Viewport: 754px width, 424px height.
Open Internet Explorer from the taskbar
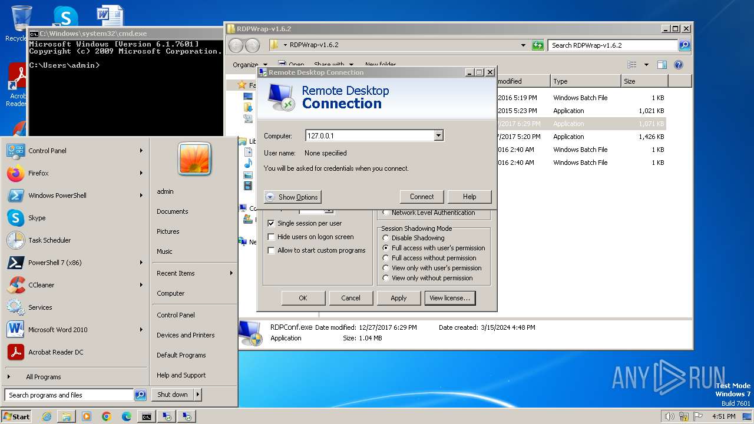coord(47,416)
